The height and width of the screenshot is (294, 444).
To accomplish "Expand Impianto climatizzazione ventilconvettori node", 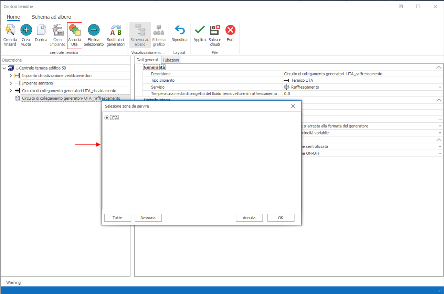I will (11, 75).
